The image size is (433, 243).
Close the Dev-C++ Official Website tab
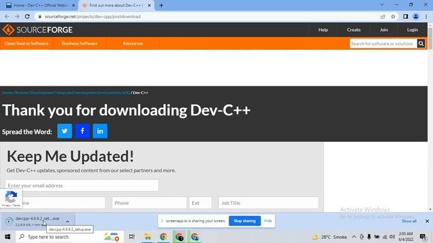coord(74,5)
